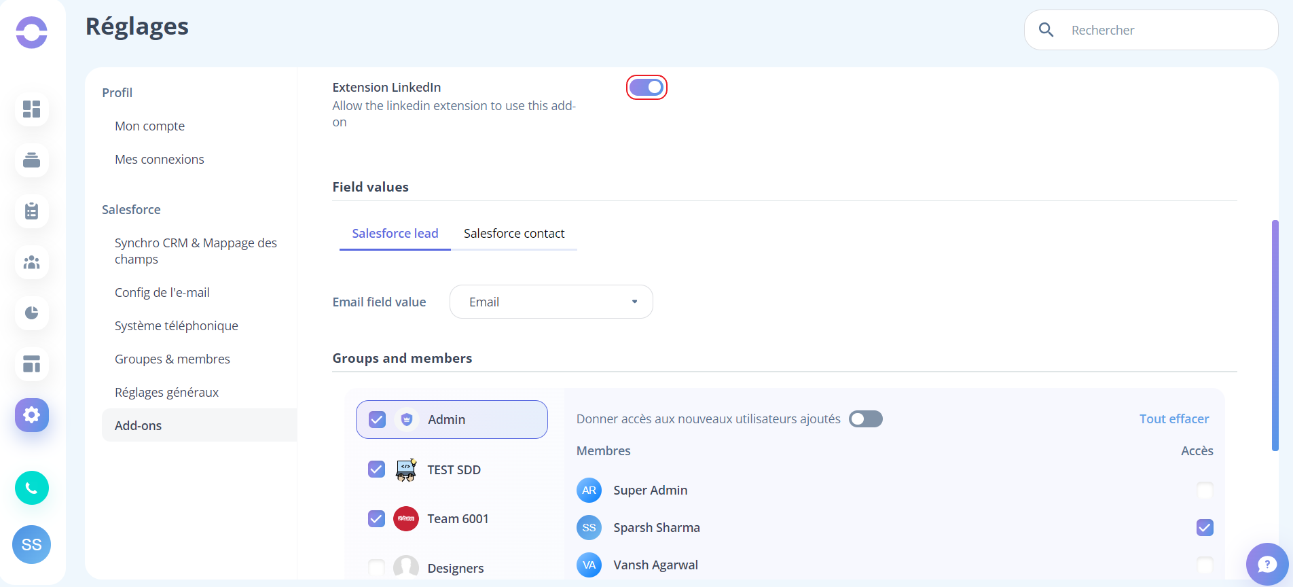Open Réglages généraux
This screenshot has height=587, width=1293.
pyautogui.click(x=166, y=393)
